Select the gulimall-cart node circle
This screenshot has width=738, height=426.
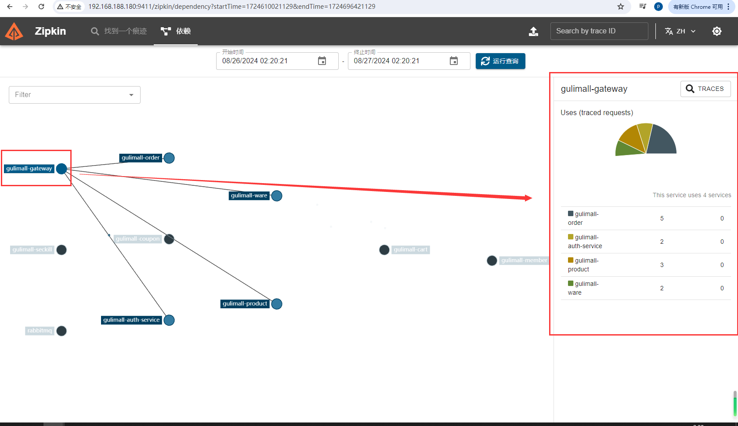(384, 250)
